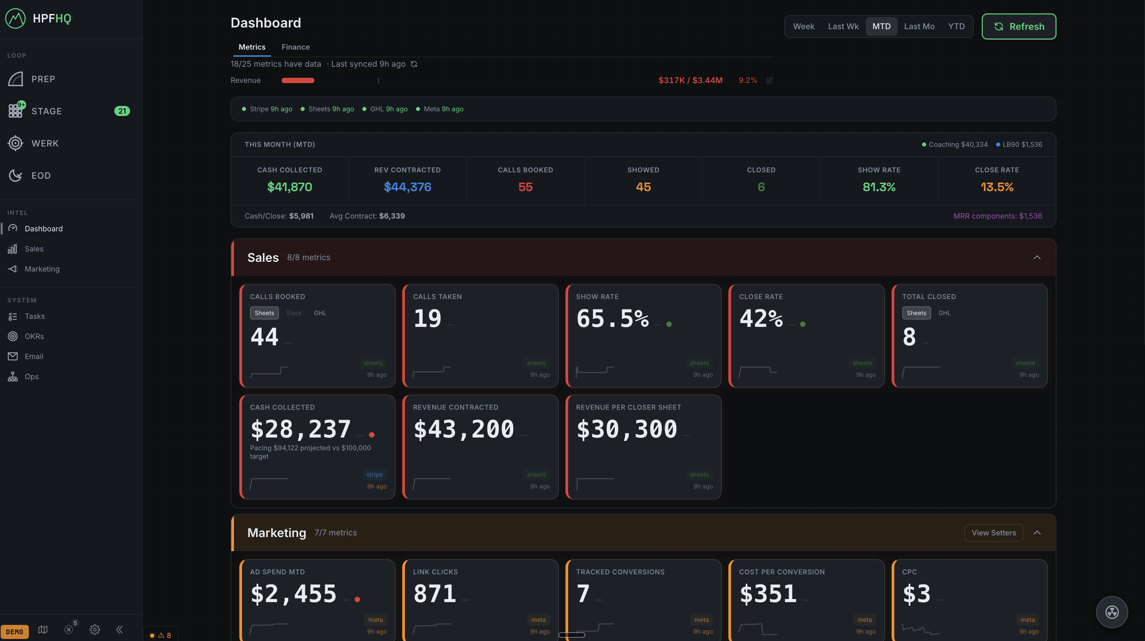Click the Refresh button
This screenshot has width=1145, height=641.
1019,26
